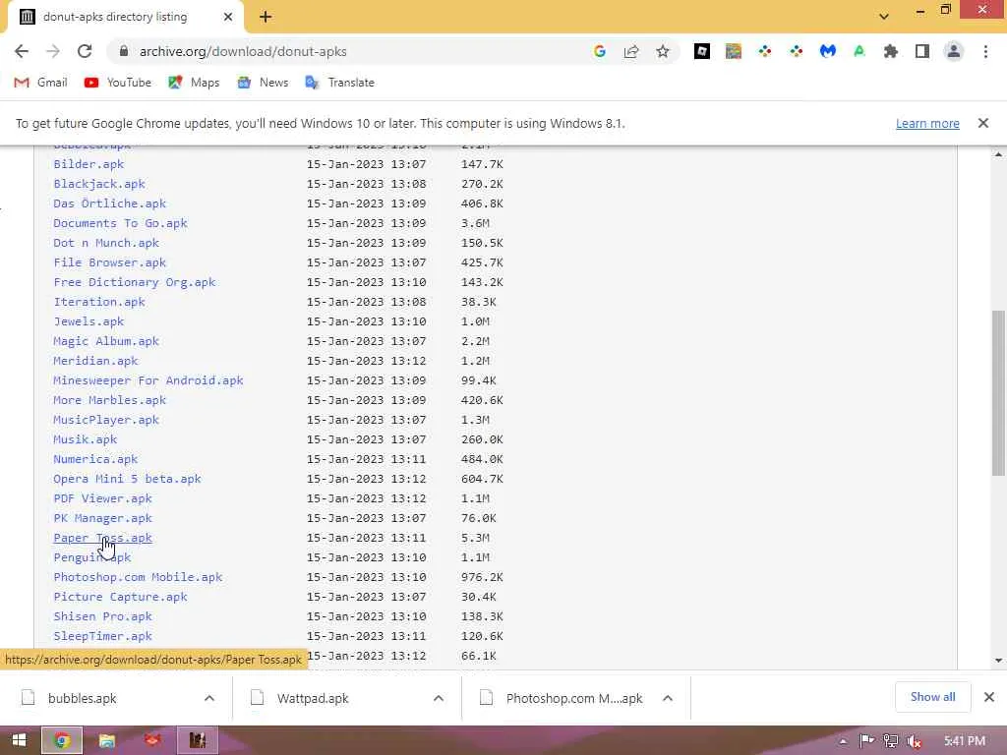Download Minesweeper For Android.apk

coord(148,380)
